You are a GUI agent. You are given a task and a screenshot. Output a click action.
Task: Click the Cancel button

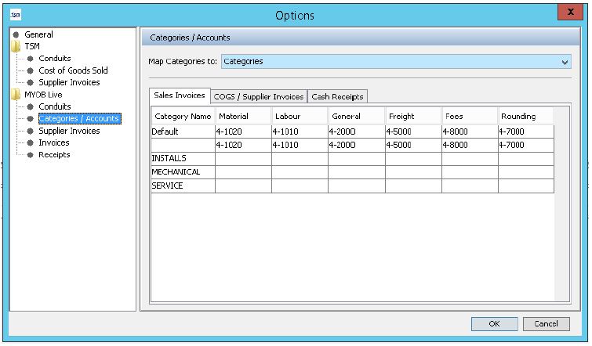coord(545,323)
